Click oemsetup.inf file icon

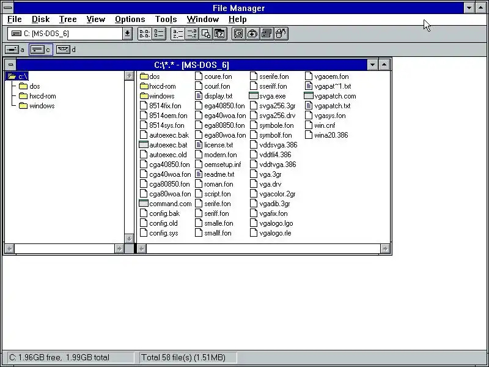coord(199,165)
